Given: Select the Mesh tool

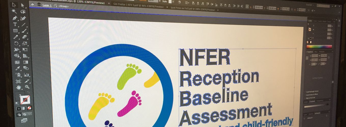Looking at the screenshot, I should coord(17,62).
